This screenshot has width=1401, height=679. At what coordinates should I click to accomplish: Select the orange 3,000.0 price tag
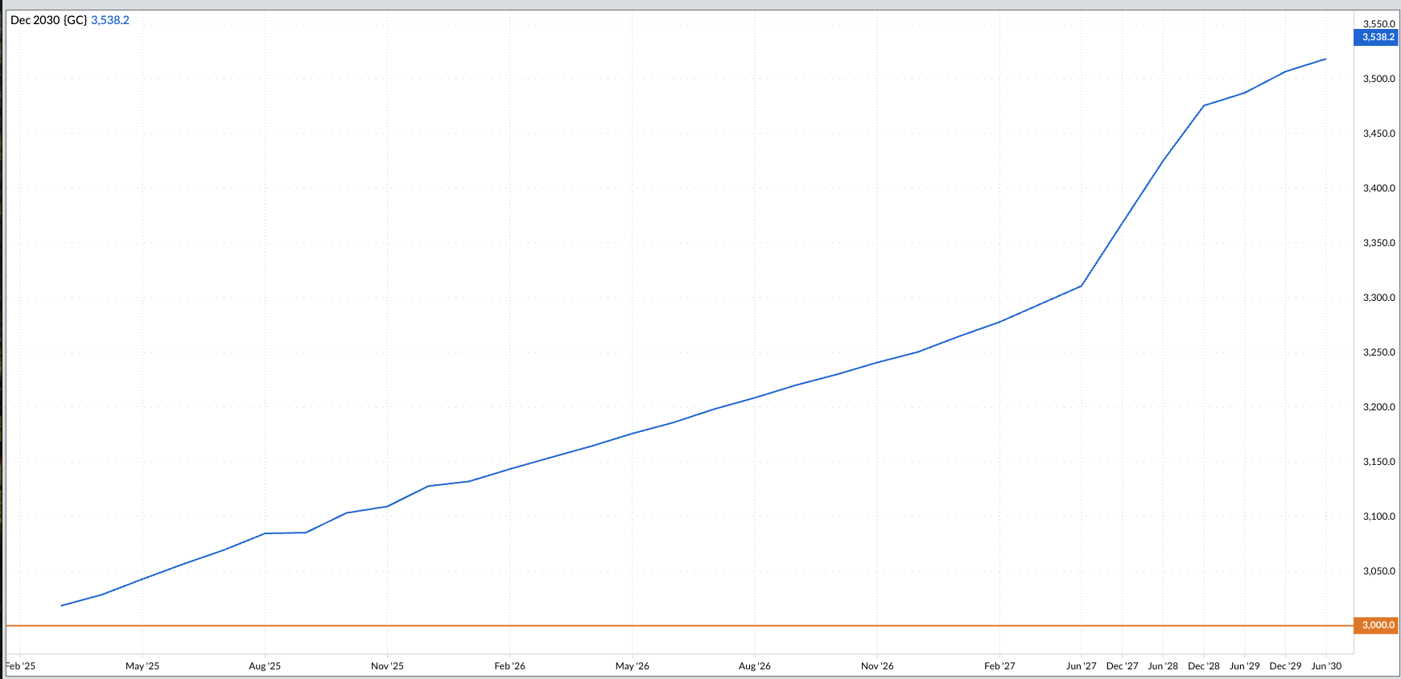pyautogui.click(x=1378, y=625)
